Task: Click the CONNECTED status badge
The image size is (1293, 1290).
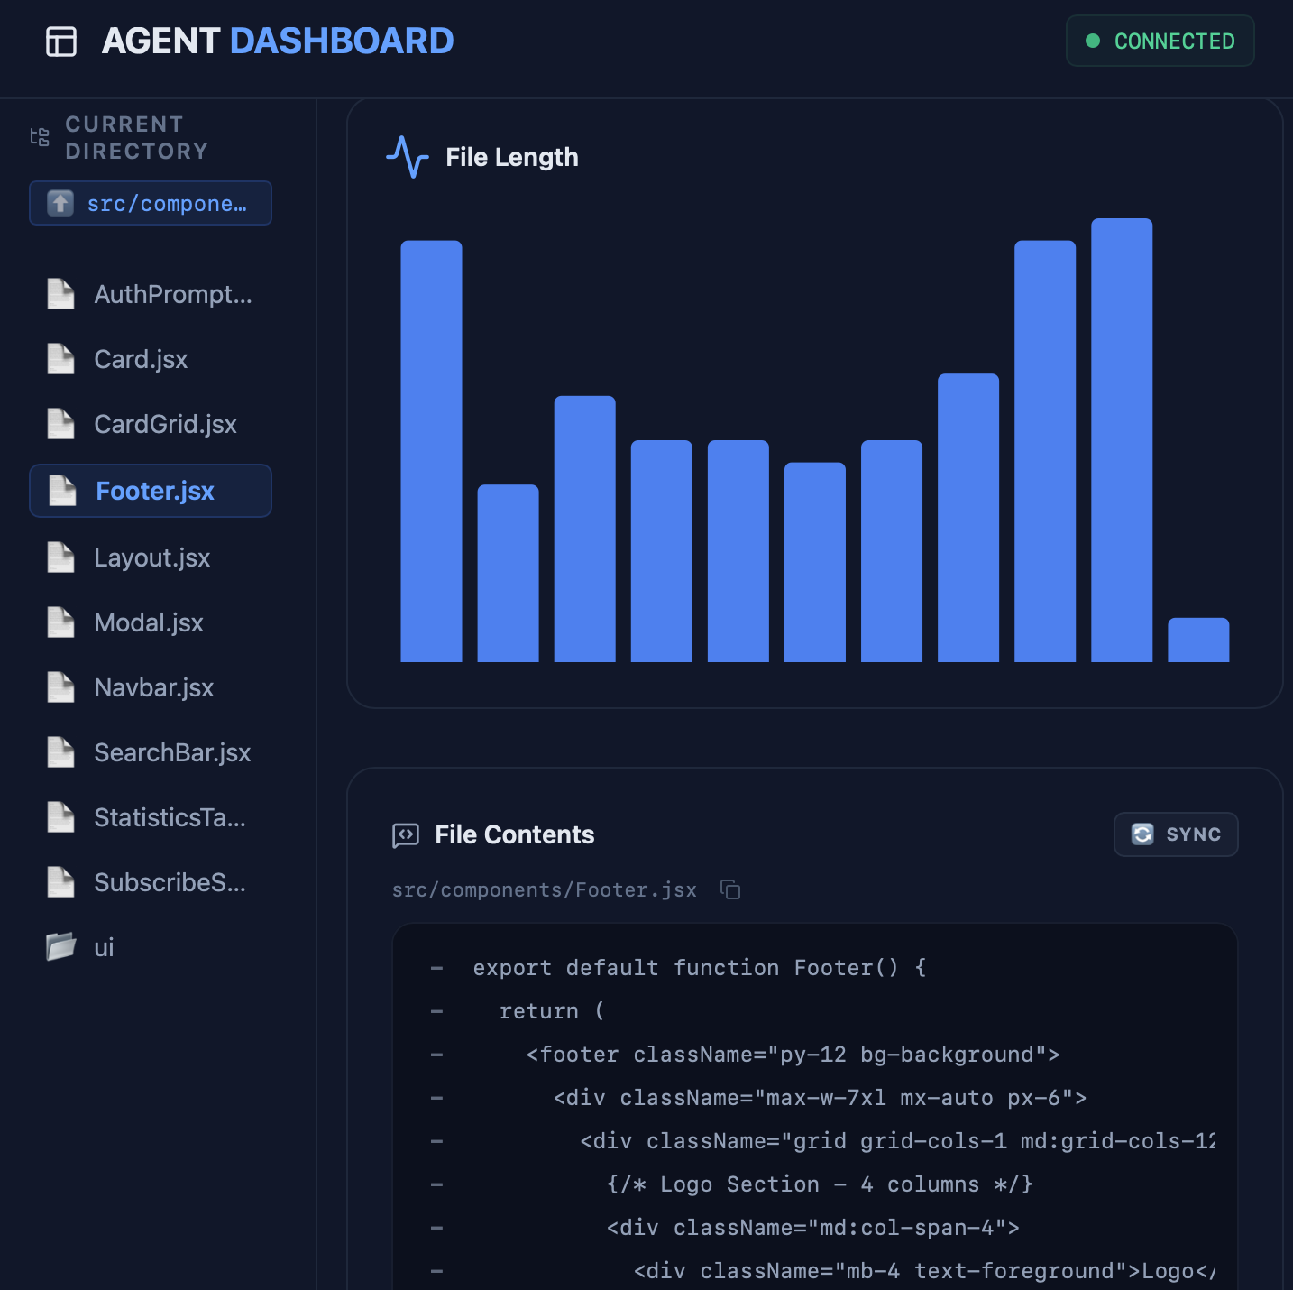Action: tap(1160, 41)
